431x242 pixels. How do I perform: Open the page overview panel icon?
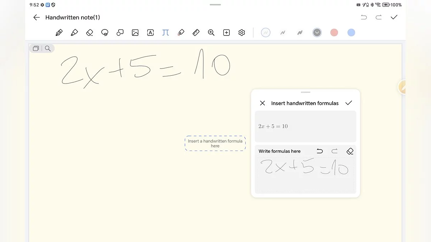(36, 48)
